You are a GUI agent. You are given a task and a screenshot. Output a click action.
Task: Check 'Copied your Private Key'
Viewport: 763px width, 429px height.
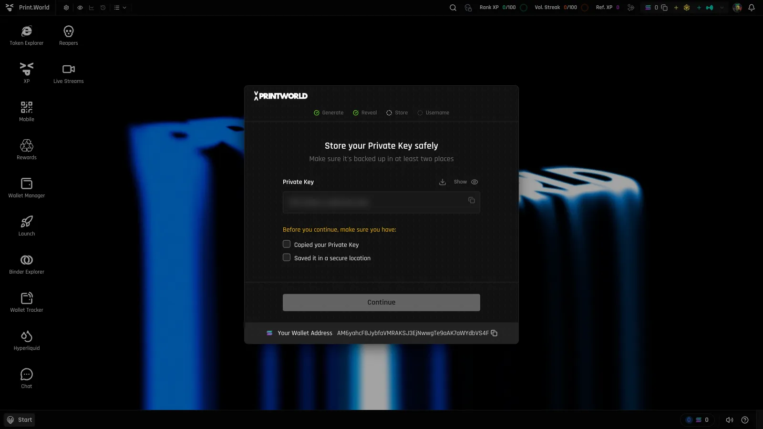click(x=287, y=244)
